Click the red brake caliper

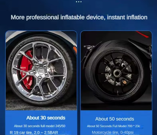26,70
